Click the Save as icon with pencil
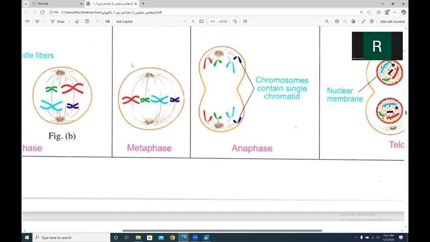Image resolution: width=430 pixels, height=242 pixels. coord(353,21)
